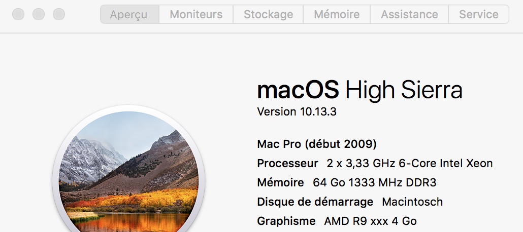Click the Processeur 2 x 3,33 GHz value
Image resolution: width=523 pixels, height=232 pixels.
pyautogui.click(x=410, y=164)
